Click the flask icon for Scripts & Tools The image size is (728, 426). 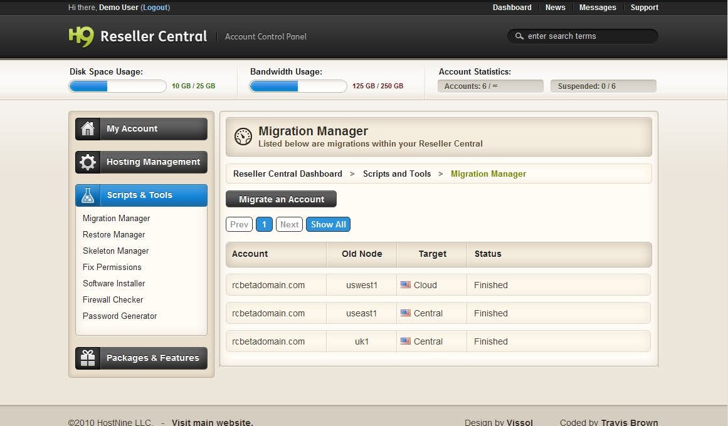click(88, 195)
